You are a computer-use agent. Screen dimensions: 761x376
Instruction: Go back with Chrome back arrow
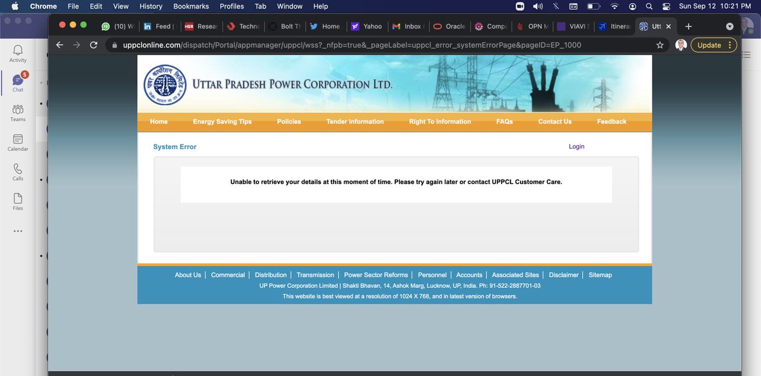60,45
